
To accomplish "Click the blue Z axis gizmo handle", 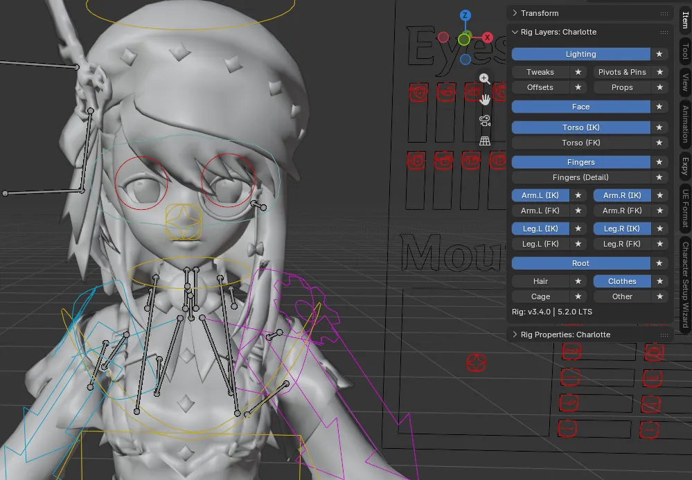I will (x=465, y=15).
